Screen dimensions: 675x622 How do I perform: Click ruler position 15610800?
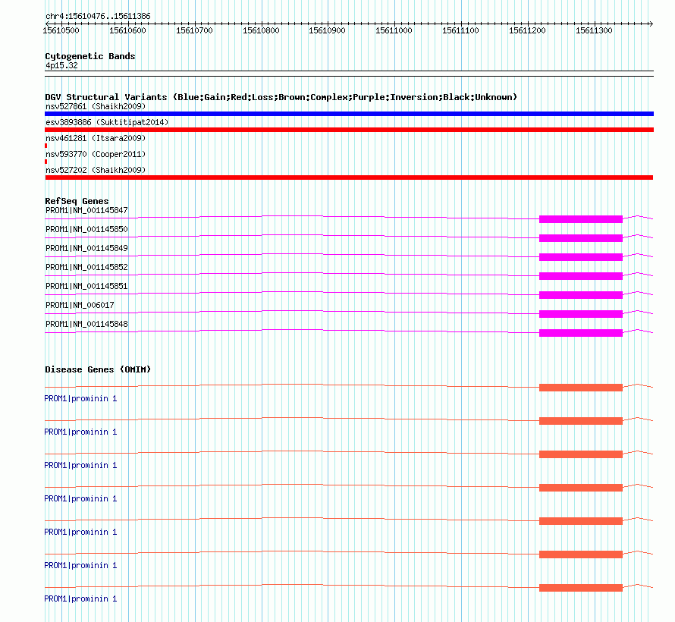pos(262,30)
